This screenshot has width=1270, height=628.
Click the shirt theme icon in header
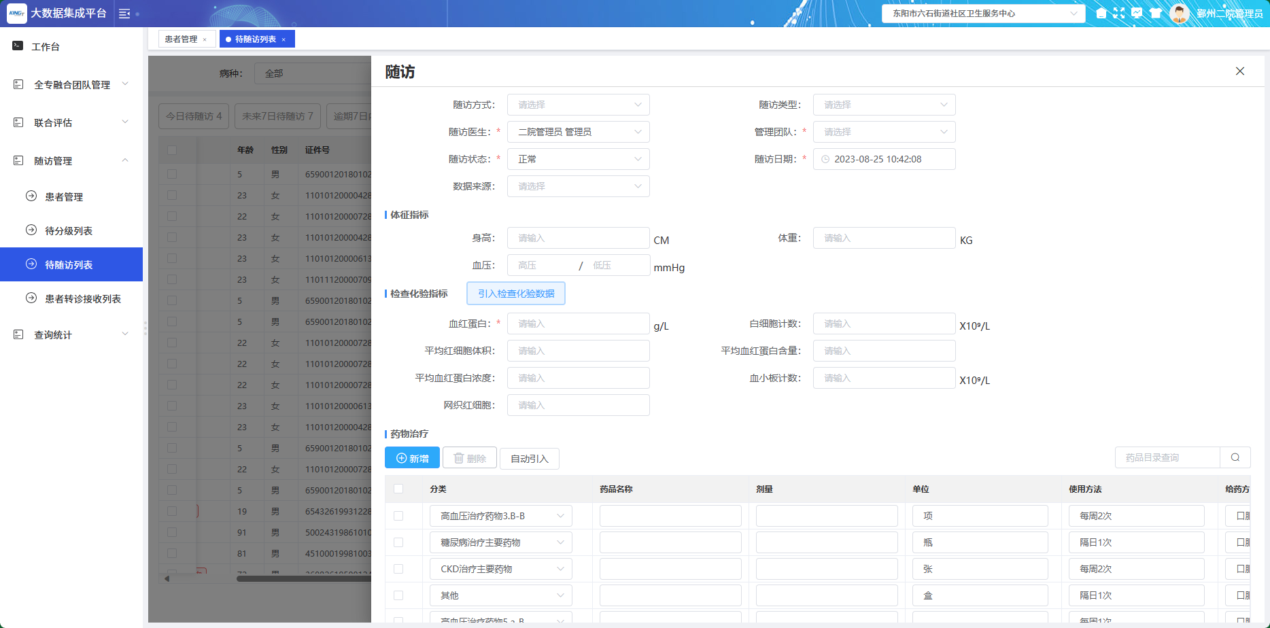click(x=1155, y=13)
